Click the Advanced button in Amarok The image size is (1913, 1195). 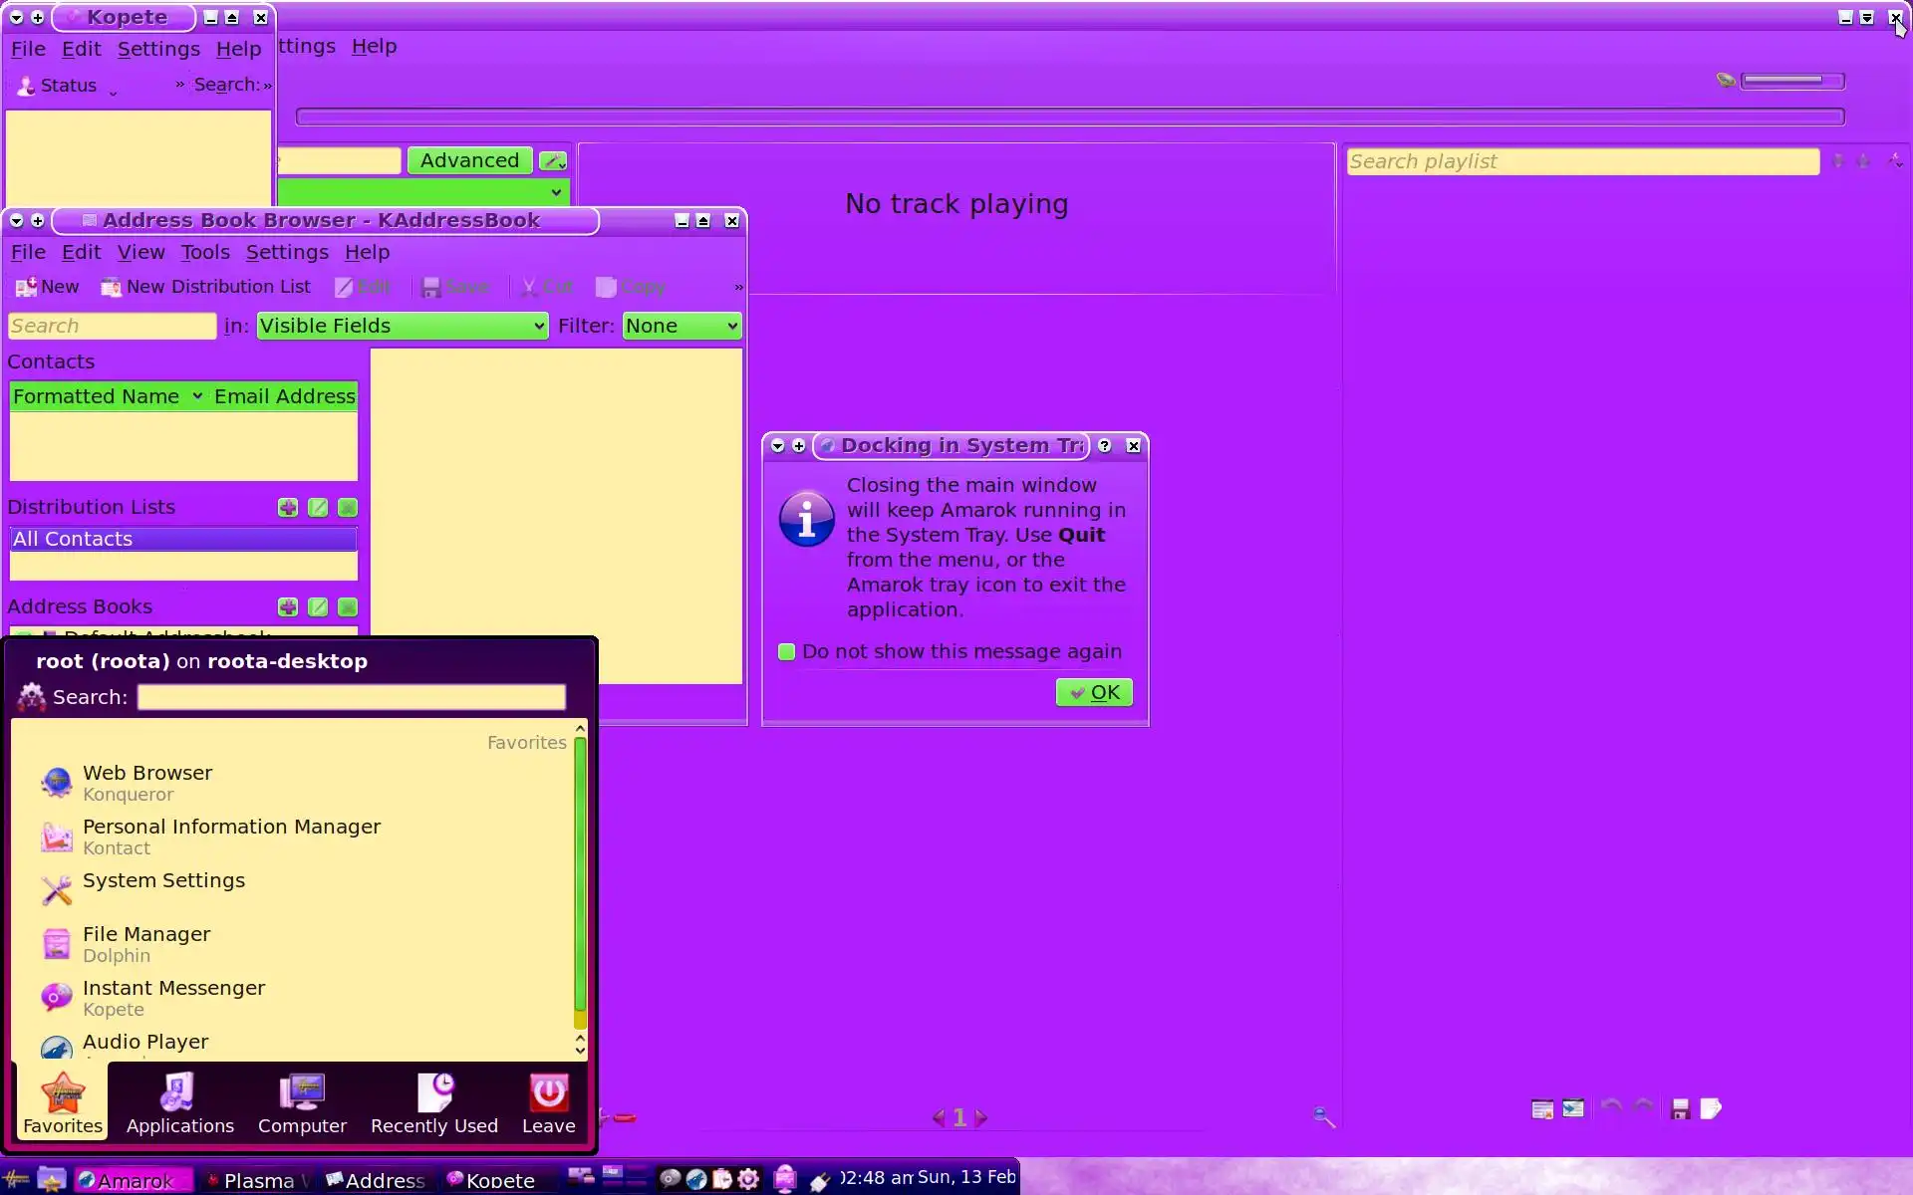point(469,160)
